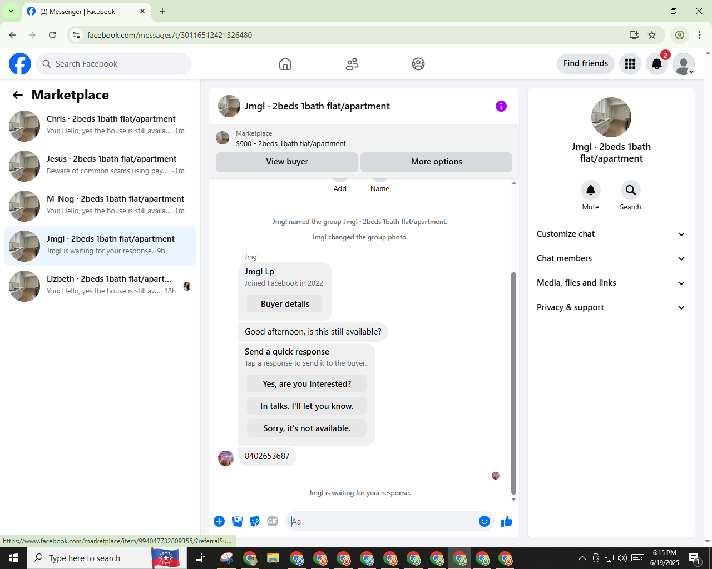Open Task View on taskbar
This screenshot has height=569, width=712.
tap(200, 558)
